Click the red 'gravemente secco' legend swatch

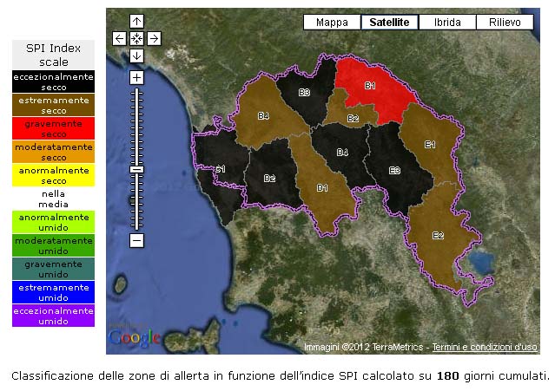[x=53, y=129]
